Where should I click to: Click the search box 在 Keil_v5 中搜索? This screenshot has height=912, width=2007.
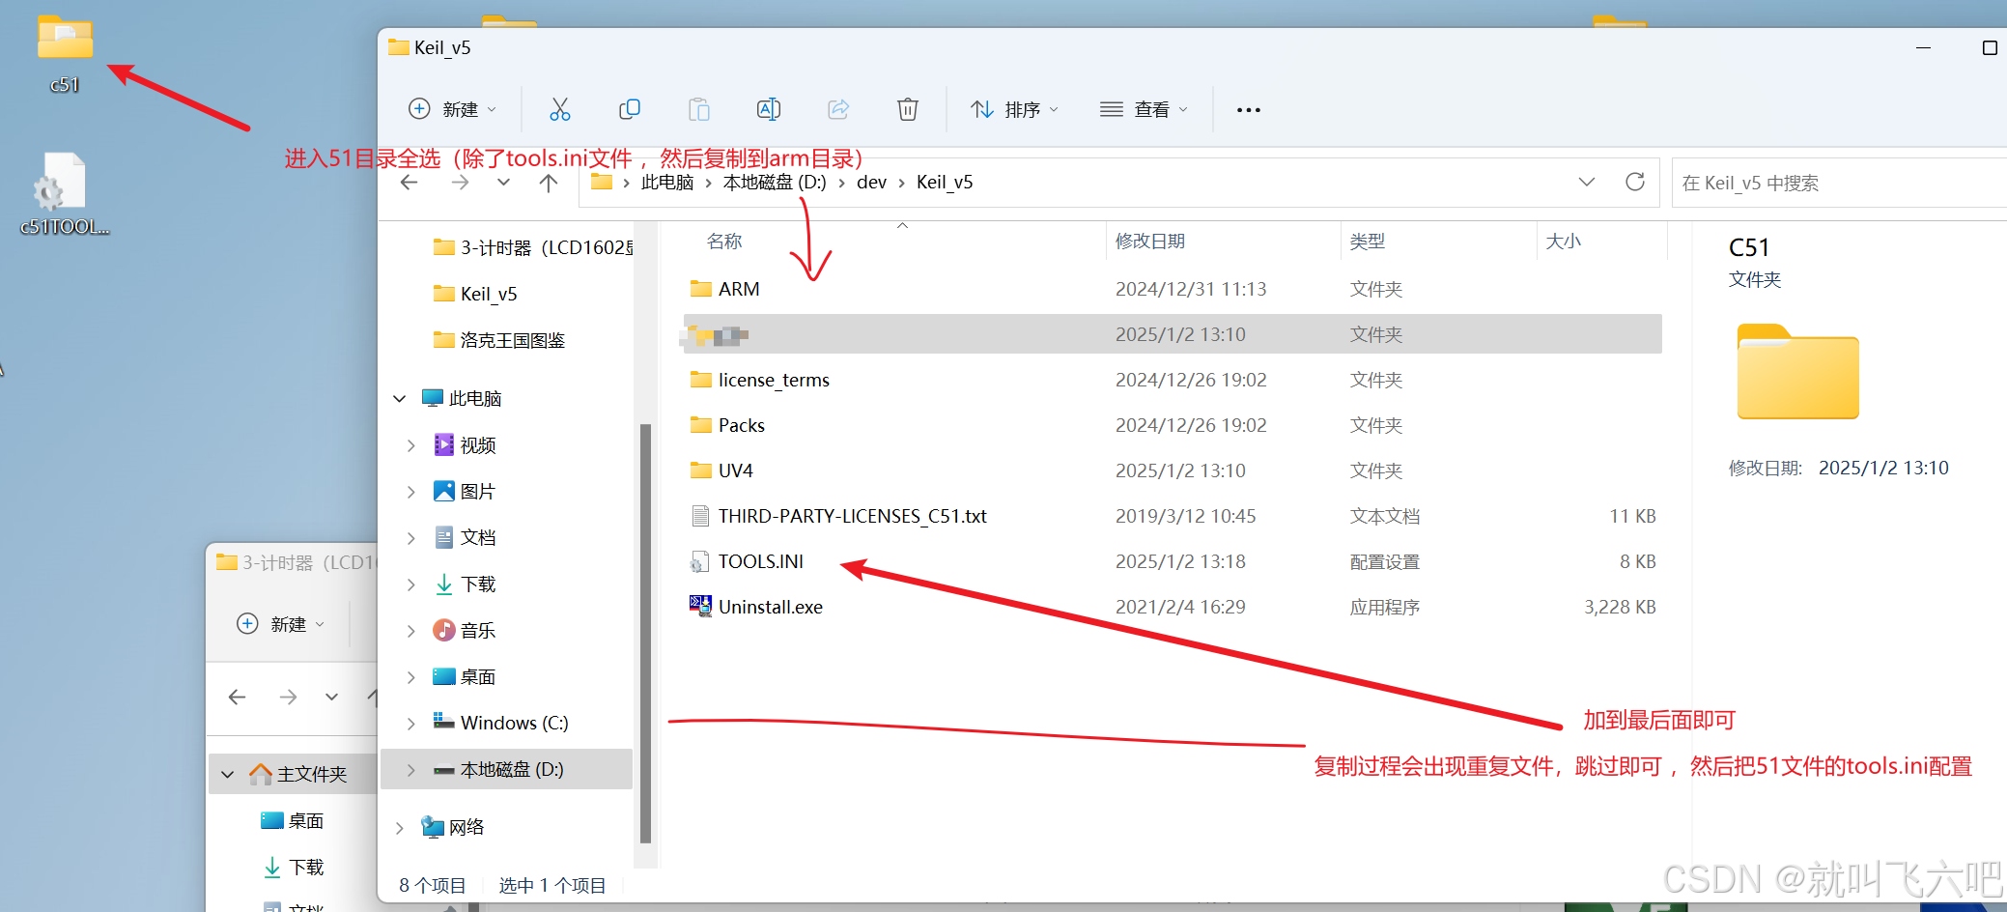1839,183
